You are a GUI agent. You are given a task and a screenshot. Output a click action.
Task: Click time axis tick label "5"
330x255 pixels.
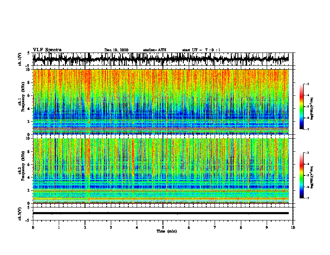point(163,227)
